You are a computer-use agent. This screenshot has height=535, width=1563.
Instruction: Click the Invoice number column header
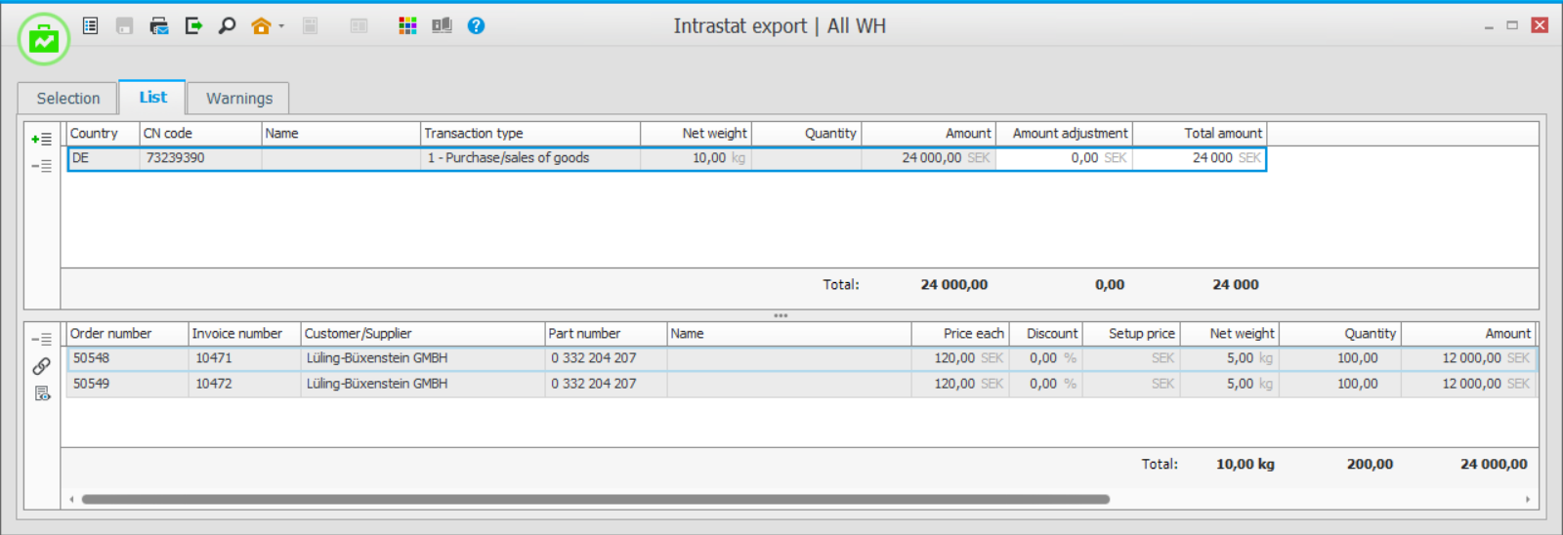pos(243,334)
